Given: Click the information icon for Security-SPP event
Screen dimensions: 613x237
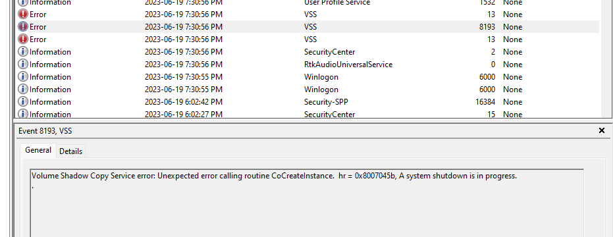Looking at the screenshot, I should (23, 101).
